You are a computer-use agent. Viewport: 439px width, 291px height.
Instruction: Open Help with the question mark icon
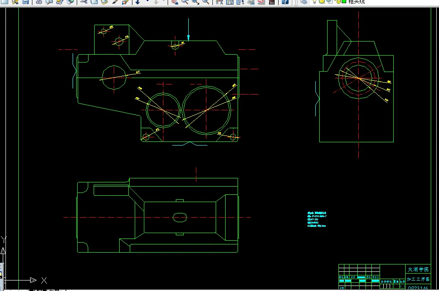(x=285, y=2)
